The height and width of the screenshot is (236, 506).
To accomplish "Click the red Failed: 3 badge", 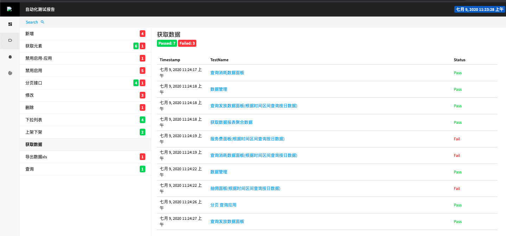I will 187,43.
